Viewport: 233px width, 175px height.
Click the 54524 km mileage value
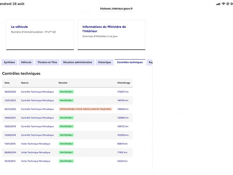(x=122, y=161)
